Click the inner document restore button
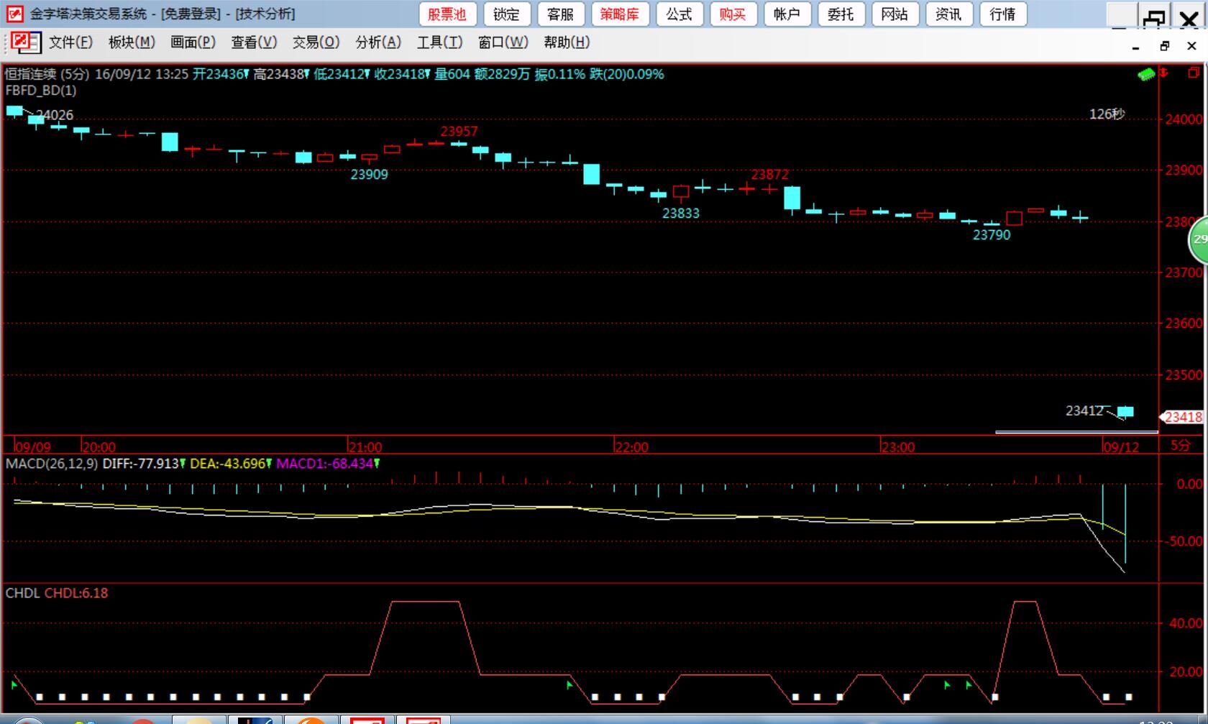The width and height of the screenshot is (1208, 724). pyautogui.click(x=1164, y=46)
